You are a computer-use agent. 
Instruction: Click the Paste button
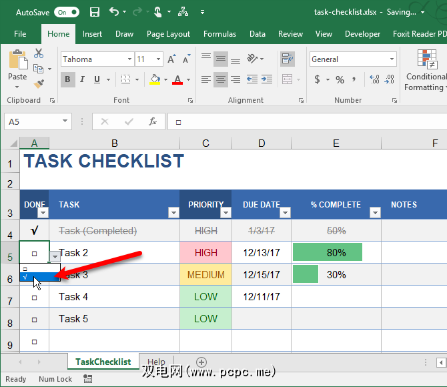17,67
